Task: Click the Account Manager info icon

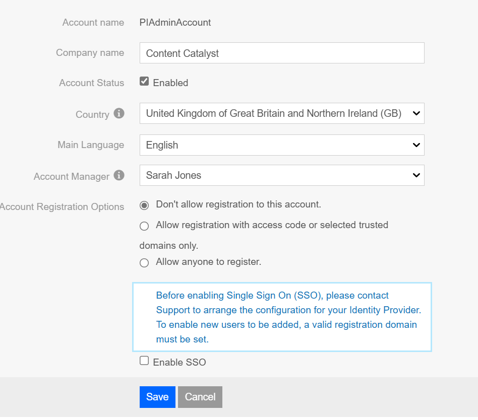Action: (x=119, y=175)
